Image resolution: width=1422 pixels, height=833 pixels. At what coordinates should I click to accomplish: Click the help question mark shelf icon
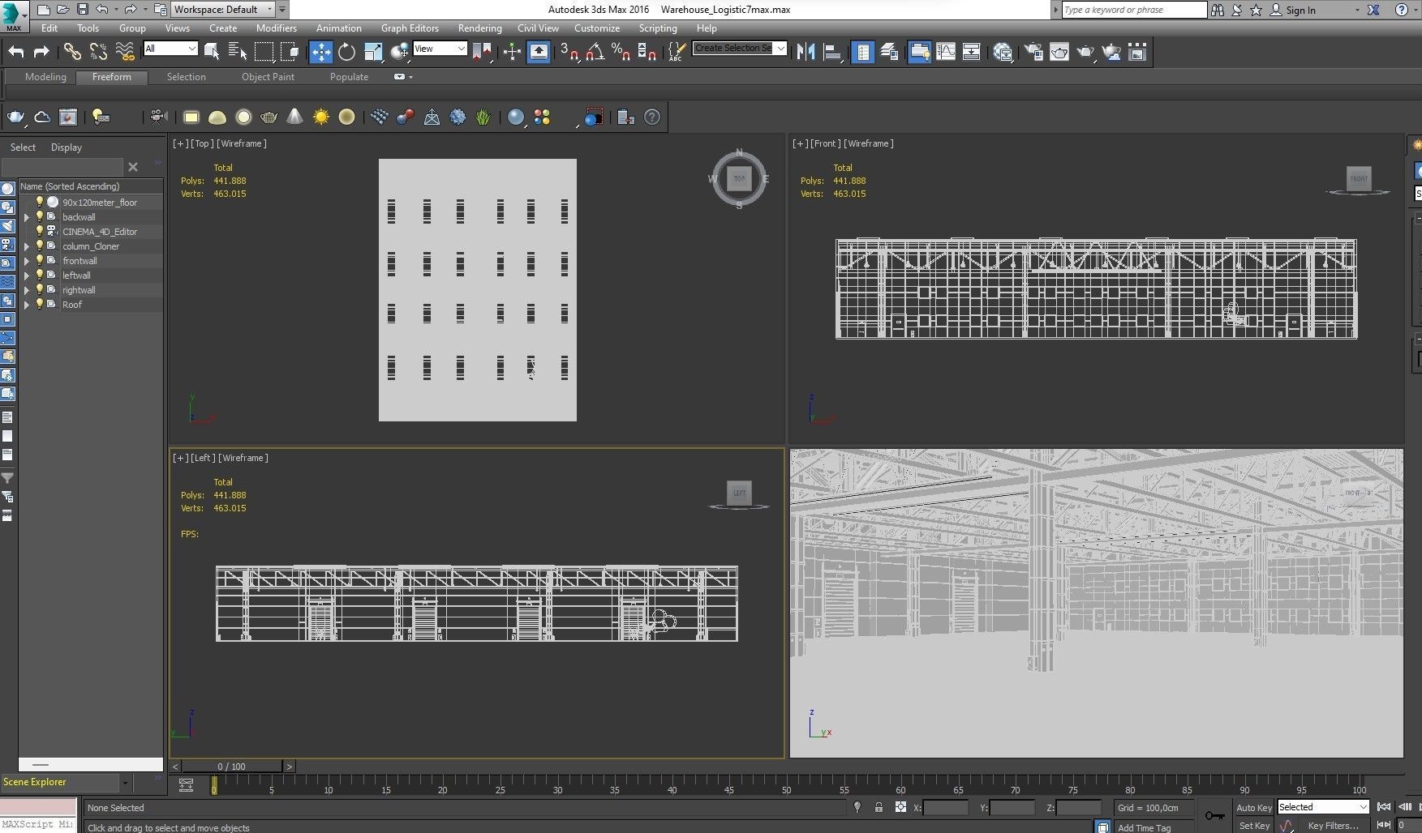click(x=652, y=117)
